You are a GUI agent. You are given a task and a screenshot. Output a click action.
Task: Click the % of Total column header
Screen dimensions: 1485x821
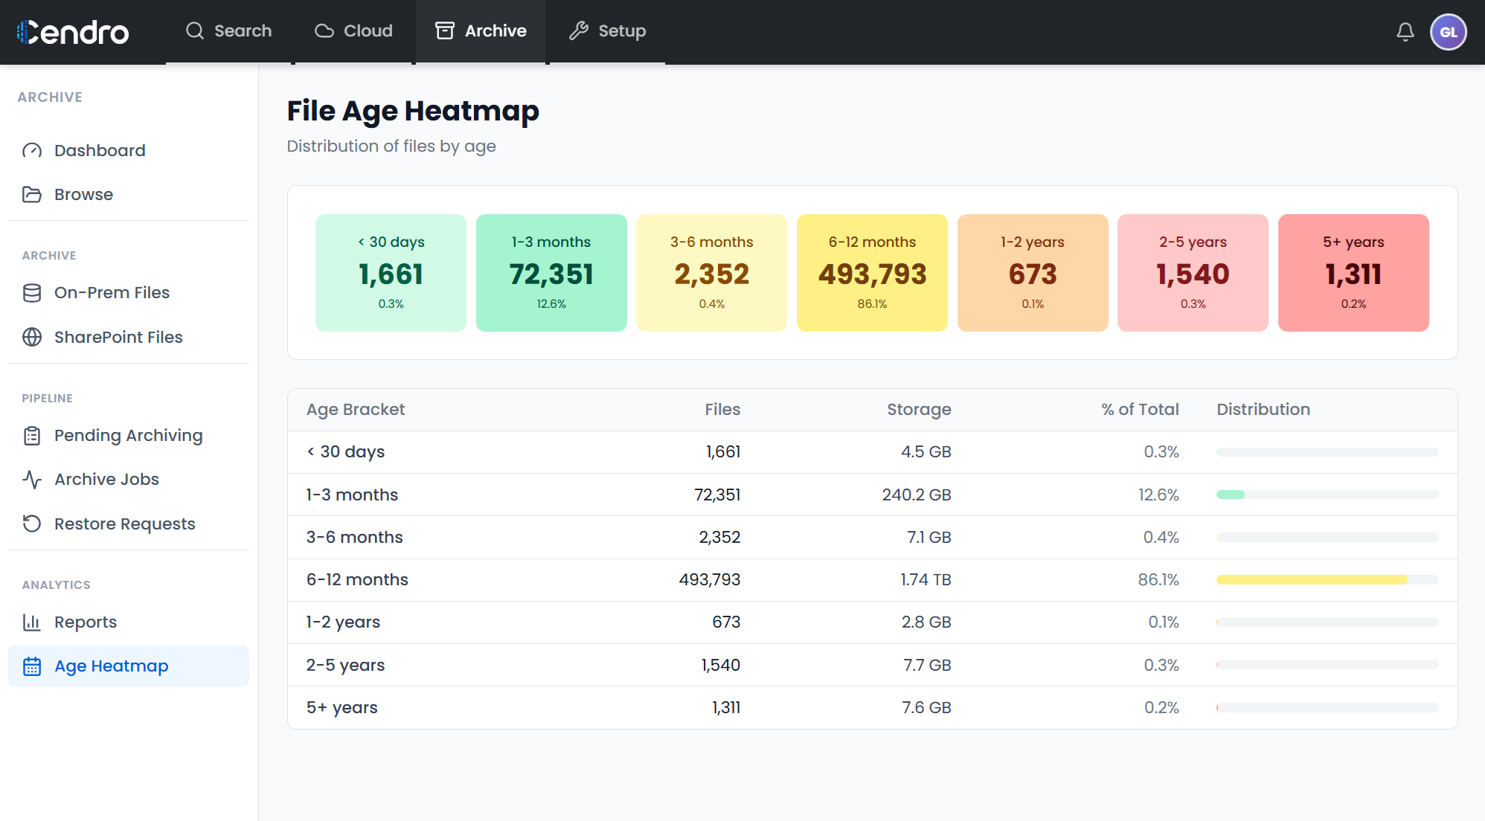(x=1140, y=410)
